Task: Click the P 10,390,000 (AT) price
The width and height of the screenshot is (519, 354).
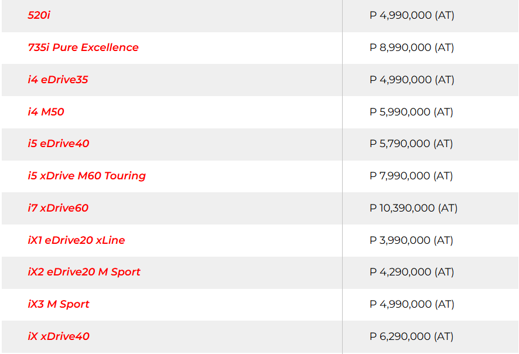Action: [x=414, y=208]
